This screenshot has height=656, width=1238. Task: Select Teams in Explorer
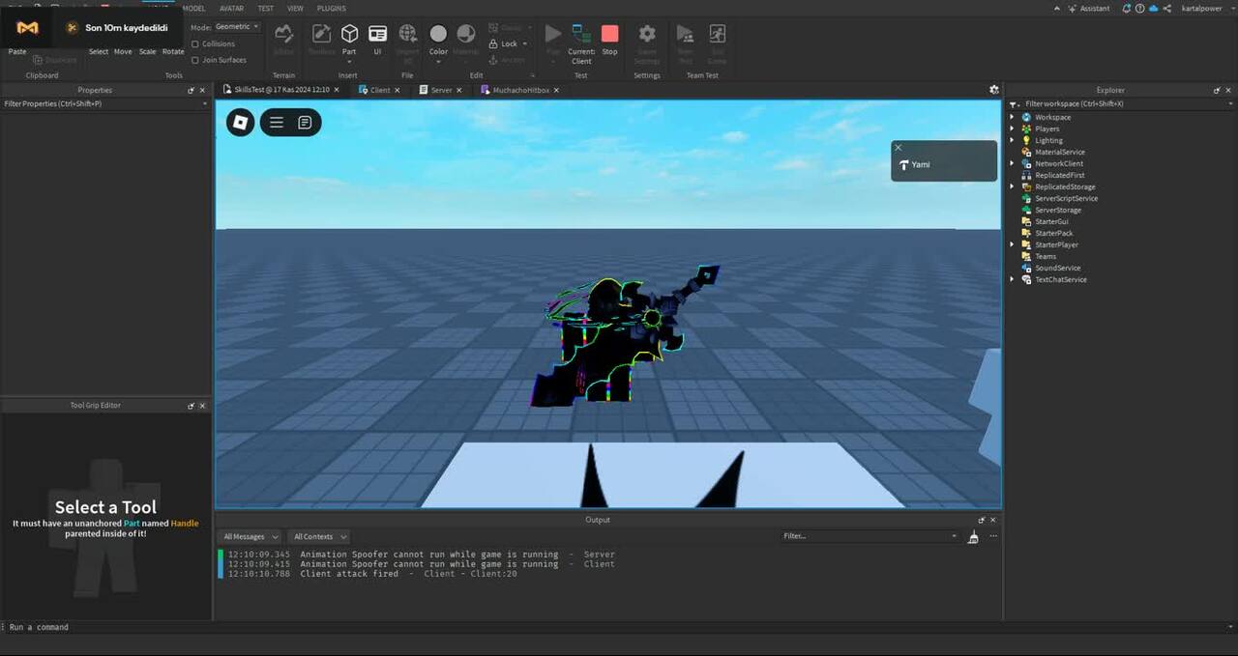[x=1046, y=256]
